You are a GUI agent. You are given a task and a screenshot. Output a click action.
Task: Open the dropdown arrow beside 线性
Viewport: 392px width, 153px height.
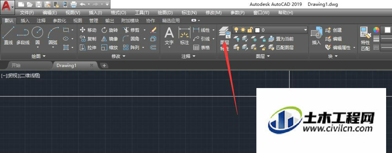213,30
